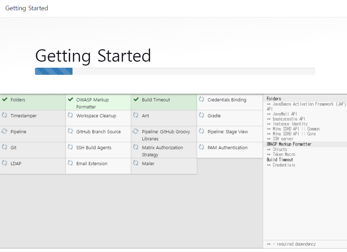The width and height of the screenshot is (347, 252).
Task: Click the pending icon beside Git
Action: point(5,147)
